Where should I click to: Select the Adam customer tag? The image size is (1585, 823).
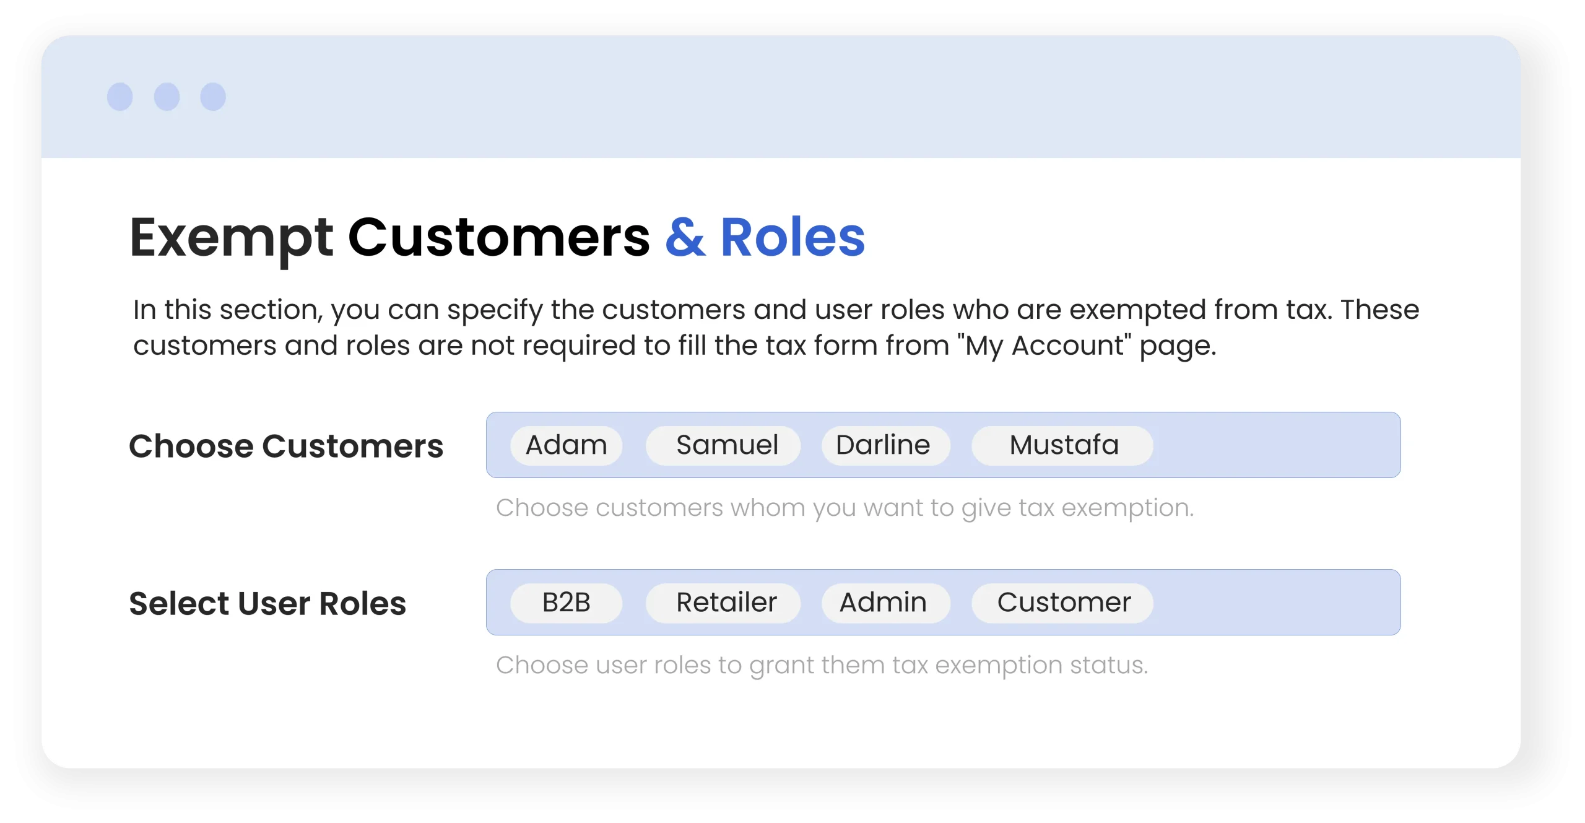[566, 445]
